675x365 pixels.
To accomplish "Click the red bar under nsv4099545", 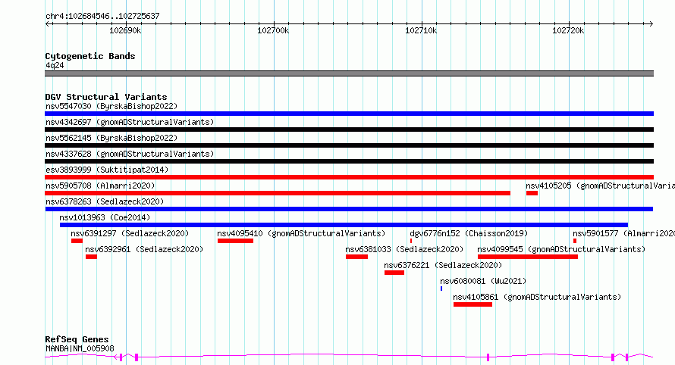I will [528, 257].
